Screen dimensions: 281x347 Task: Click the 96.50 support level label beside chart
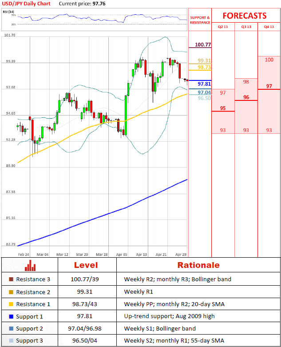(x=204, y=98)
